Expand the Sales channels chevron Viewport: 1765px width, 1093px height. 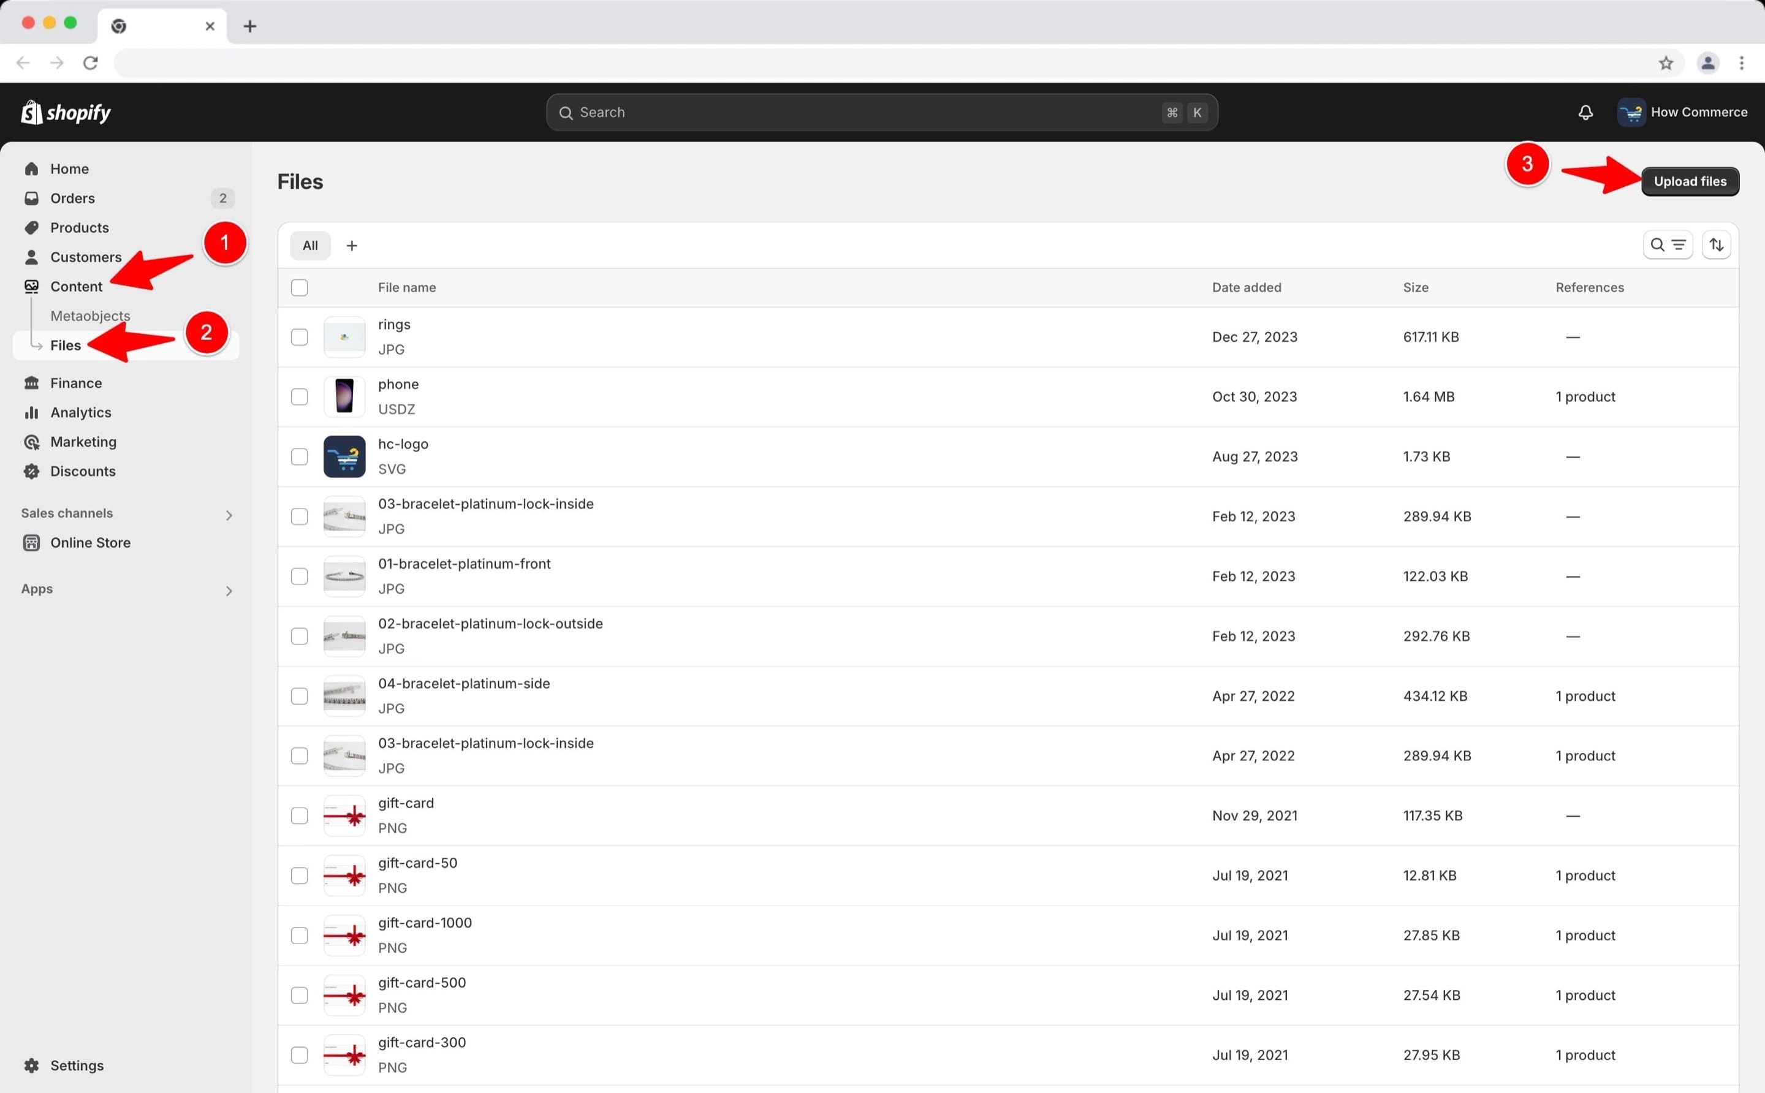pos(229,515)
